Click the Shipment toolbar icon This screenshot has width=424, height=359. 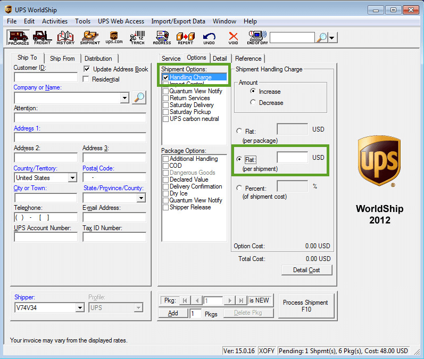[x=90, y=38]
